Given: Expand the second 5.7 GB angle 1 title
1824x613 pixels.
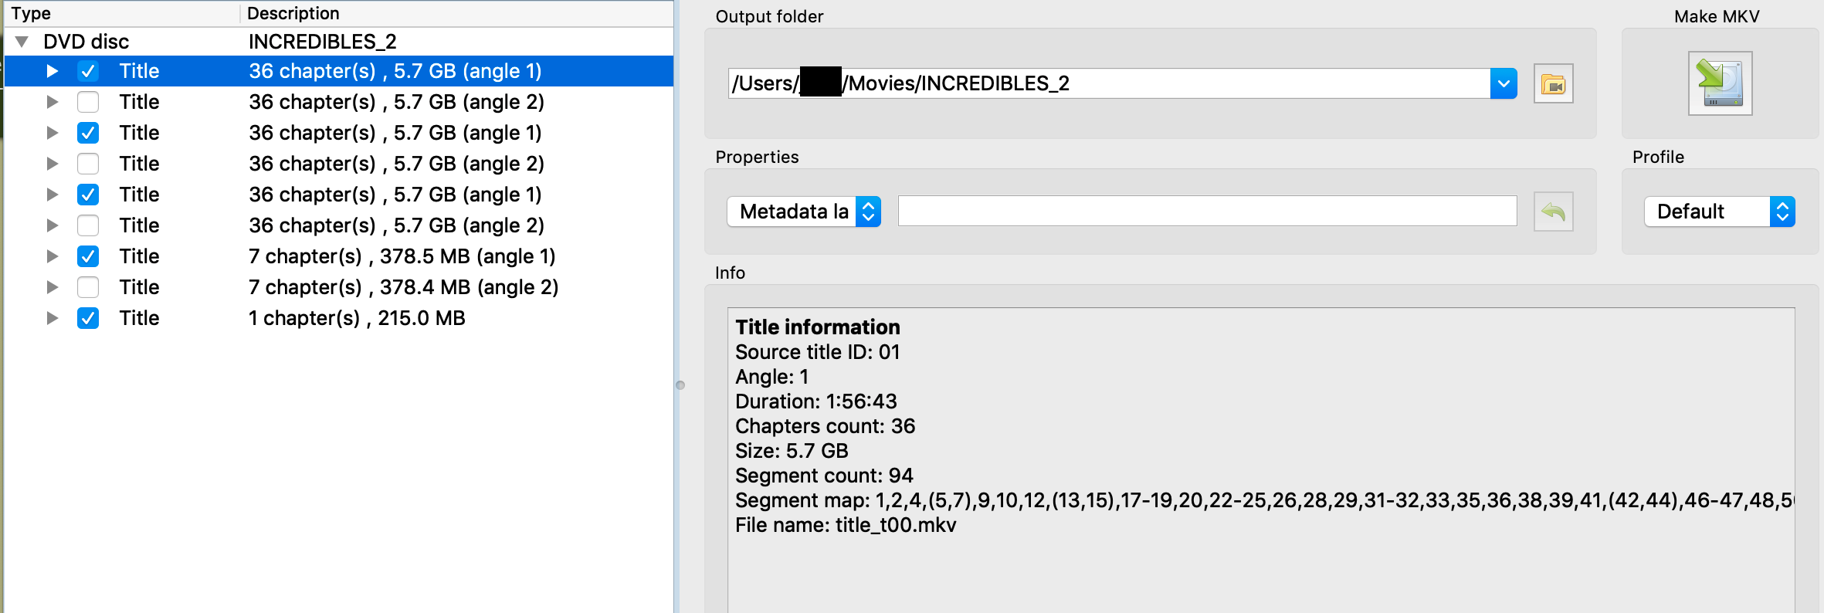Looking at the screenshot, I should point(53,133).
